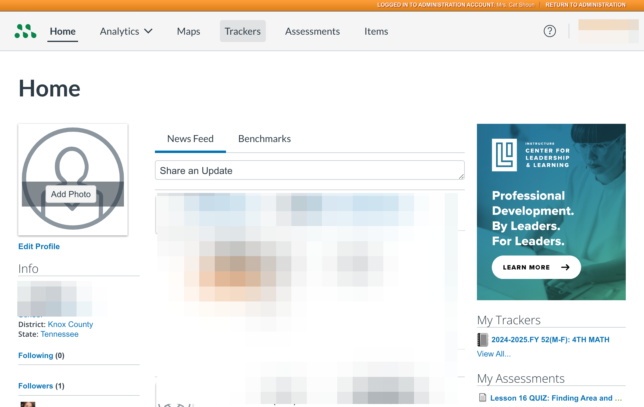Open Lesson 16 QUIZ: Finding Area assessment
The height and width of the screenshot is (407, 644).
pyautogui.click(x=556, y=398)
